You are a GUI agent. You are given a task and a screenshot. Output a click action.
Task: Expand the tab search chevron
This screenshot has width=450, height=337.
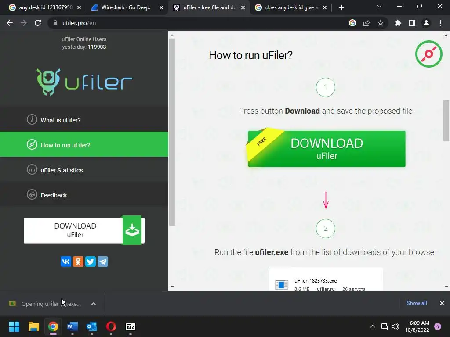379,6
